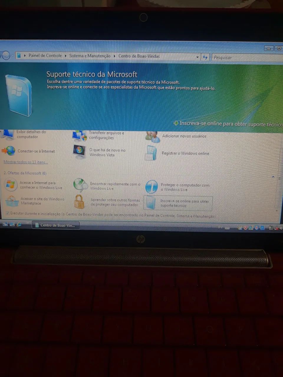Screen dimensions: 283x377
Task: Select padlock 'Aprender sobre outras formas de proteger'
Action: tap(79, 202)
